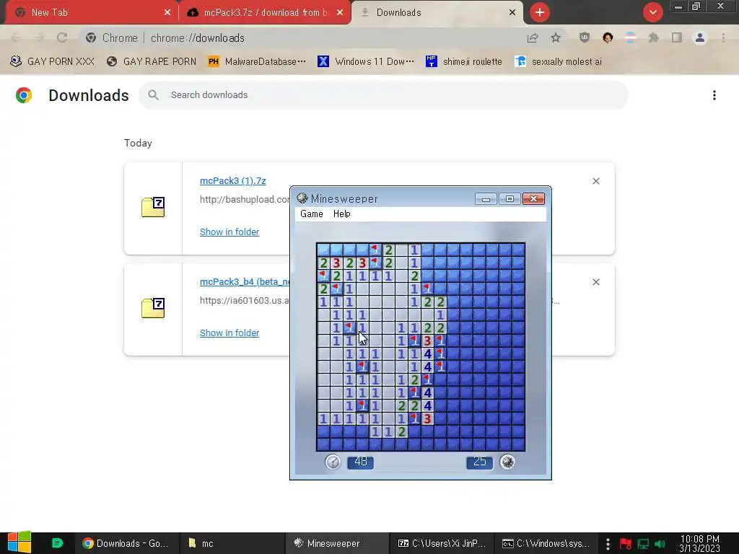Click the Minesweeper title bar mine icon
This screenshot has width=739, height=554.
[x=302, y=198]
